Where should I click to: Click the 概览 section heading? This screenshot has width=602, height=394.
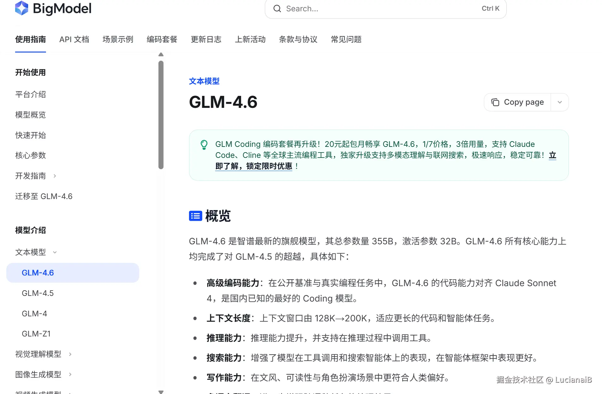(x=218, y=216)
